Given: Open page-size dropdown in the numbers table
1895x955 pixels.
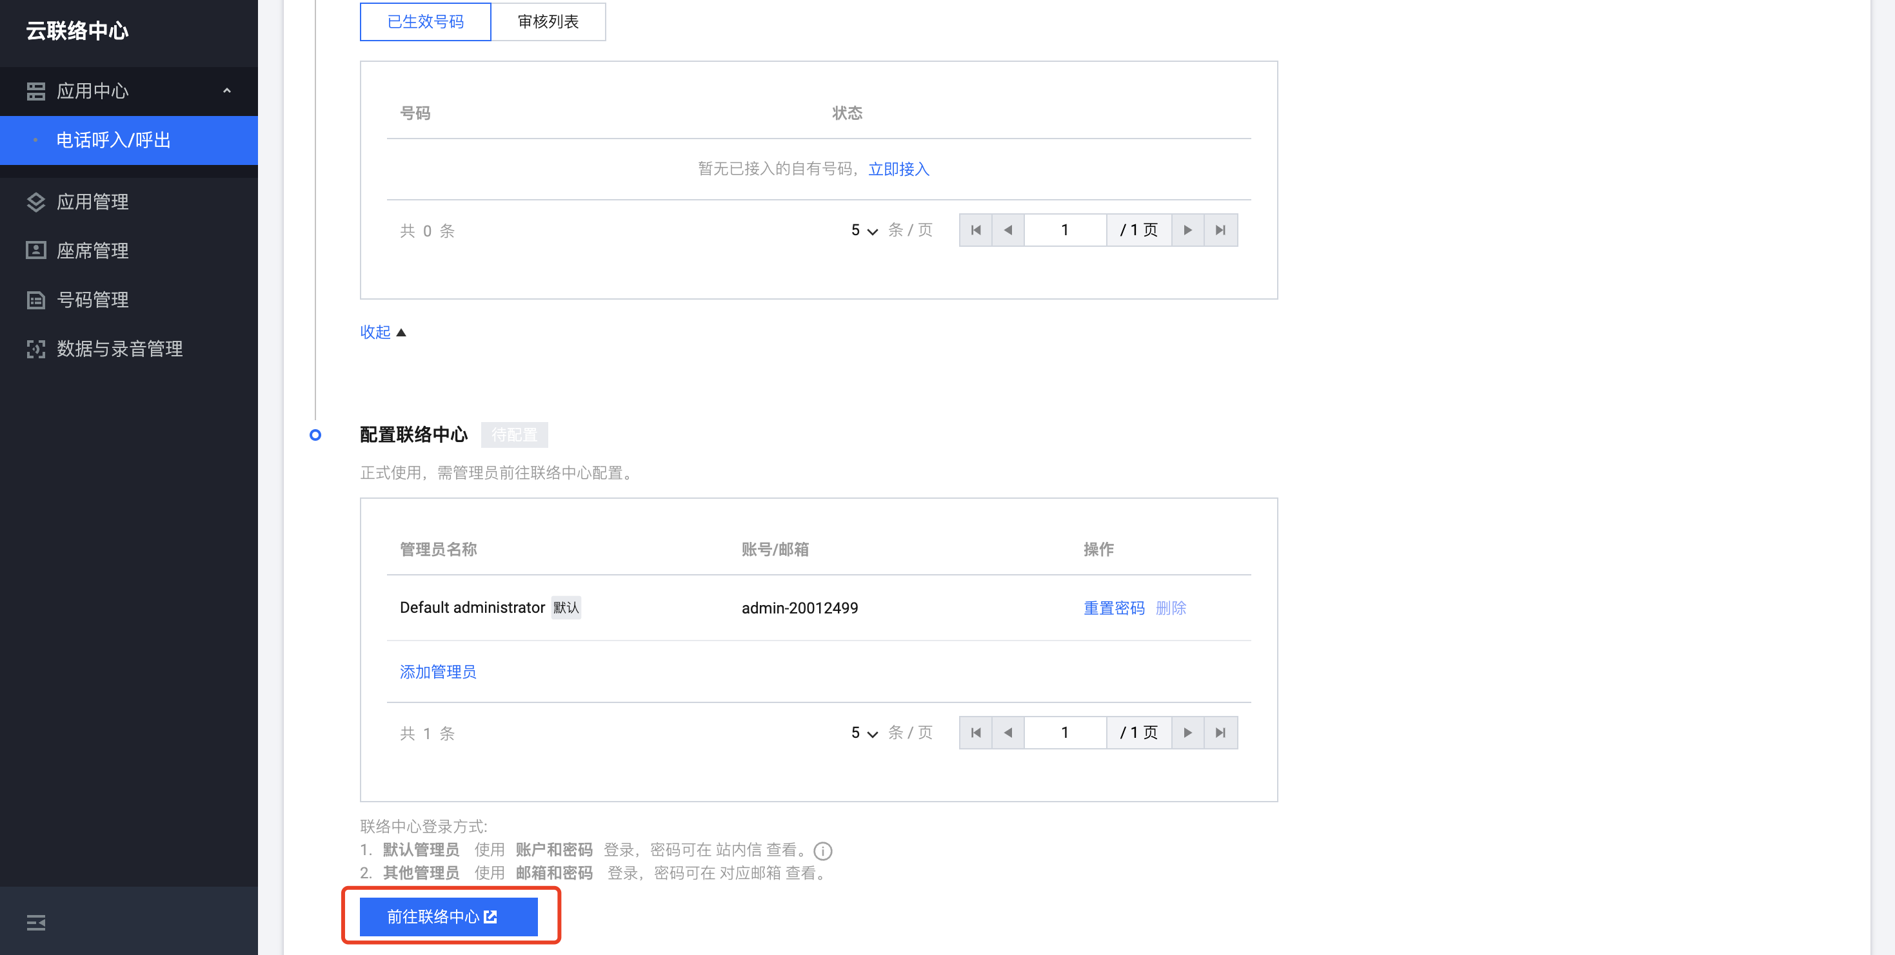Looking at the screenshot, I should click(864, 230).
